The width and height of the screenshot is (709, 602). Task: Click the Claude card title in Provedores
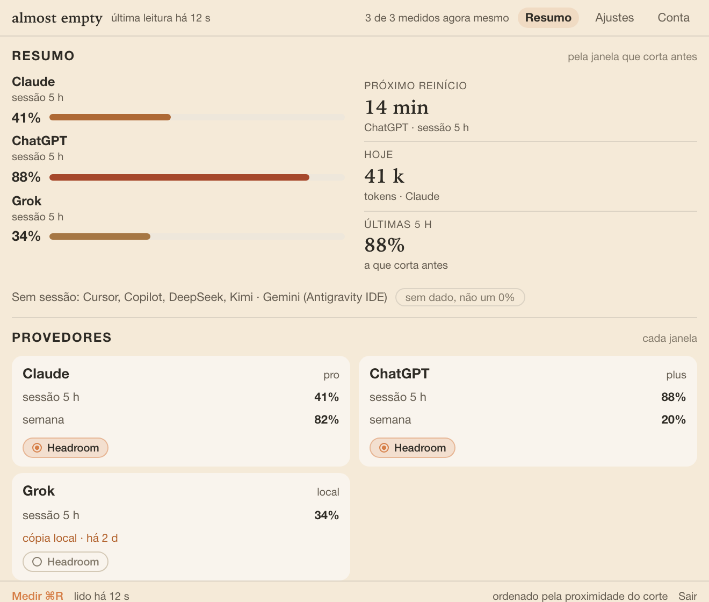(x=46, y=374)
